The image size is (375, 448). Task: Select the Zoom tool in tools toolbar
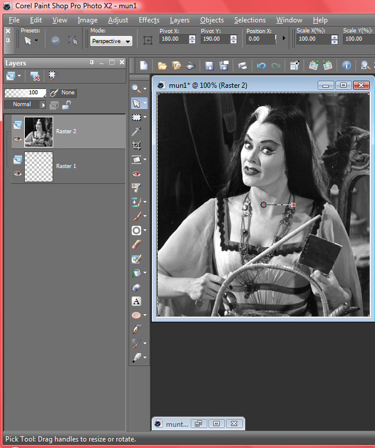[136, 89]
